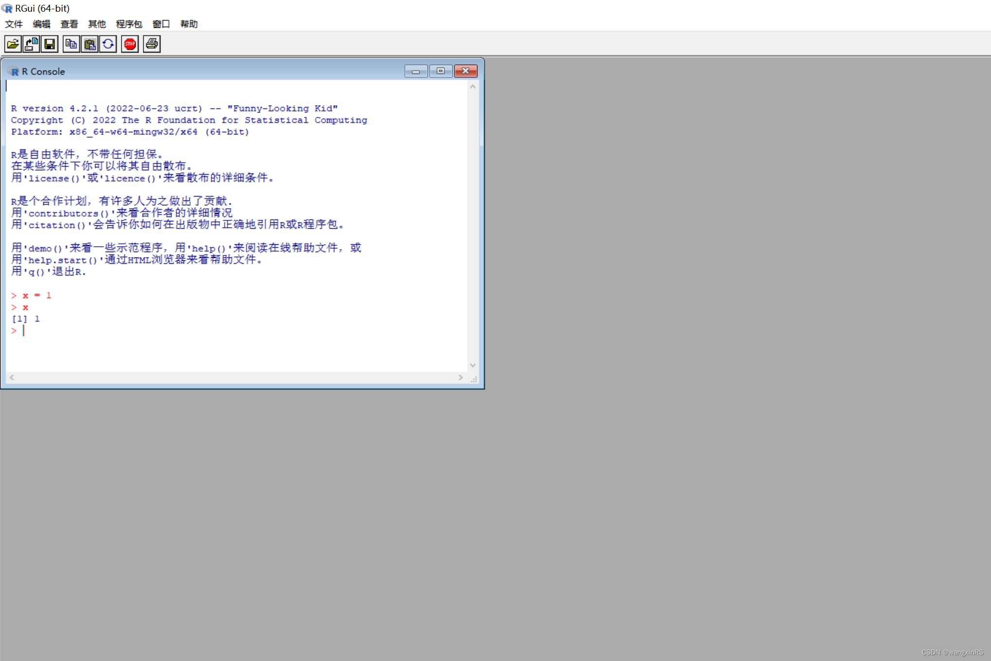This screenshot has height=661, width=991.
Task: Open the 程序包 menu
Action: point(129,24)
